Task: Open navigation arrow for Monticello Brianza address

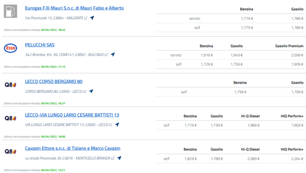Action: [119, 158]
